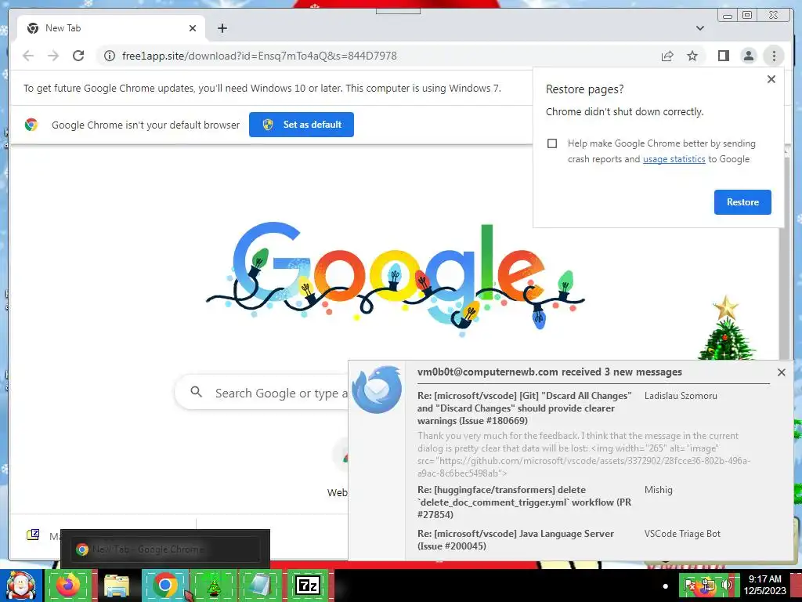Set Chrome as default browser
This screenshot has height=602, width=802.
302,125
